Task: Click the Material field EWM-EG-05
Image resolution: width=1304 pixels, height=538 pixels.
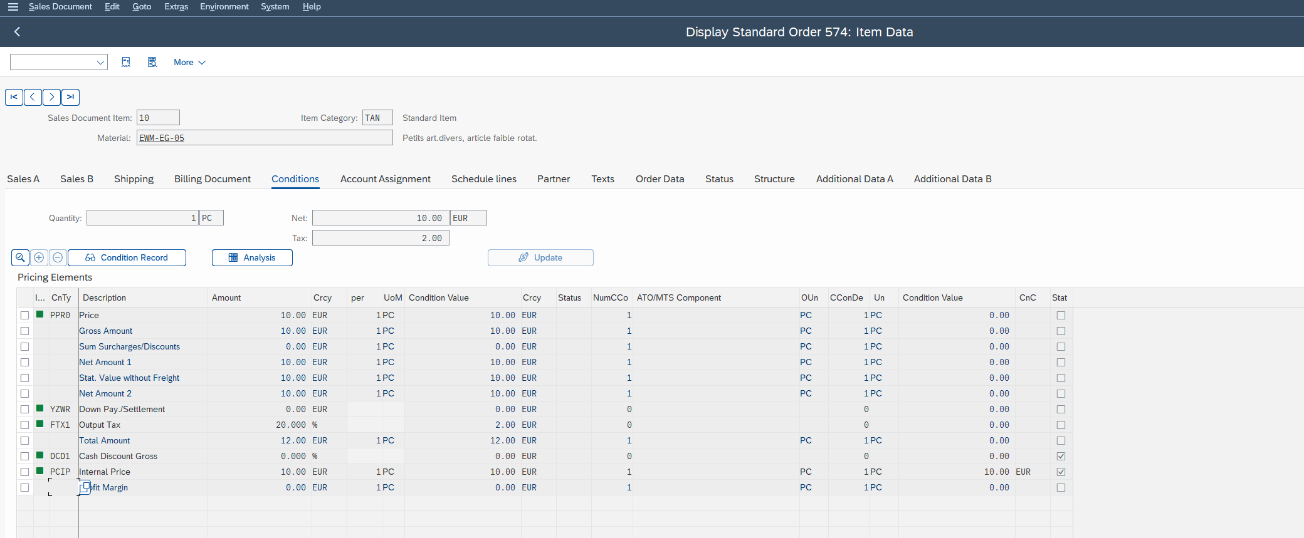Action: [265, 138]
